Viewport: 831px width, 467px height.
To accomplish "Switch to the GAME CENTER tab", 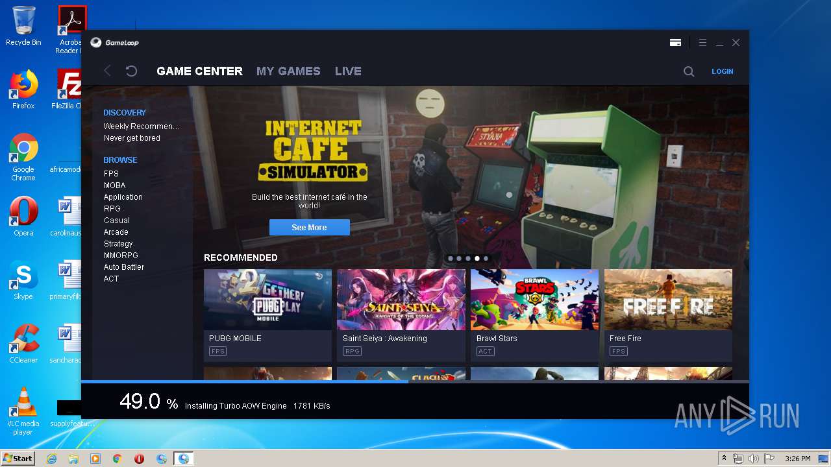I will click(x=200, y=71).
